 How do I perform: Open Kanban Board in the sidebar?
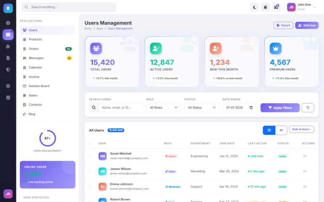39,86
